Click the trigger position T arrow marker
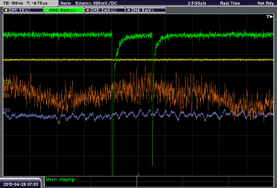The width and height of the screenshot is (277, 188). pos(270,17)
